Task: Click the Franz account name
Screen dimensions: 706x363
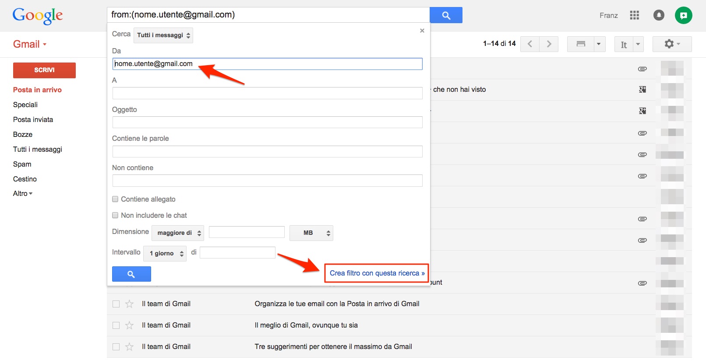Action: 609,15
